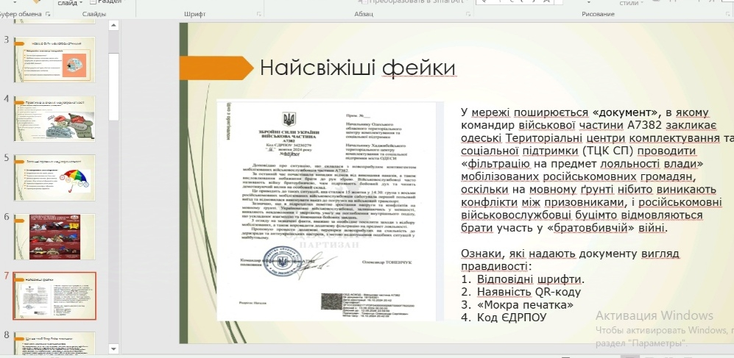Viewport: 734px width, 358px height.
Task: Expand the слайд dropdown in Слайды group
Action: click(x=70, y=3)
